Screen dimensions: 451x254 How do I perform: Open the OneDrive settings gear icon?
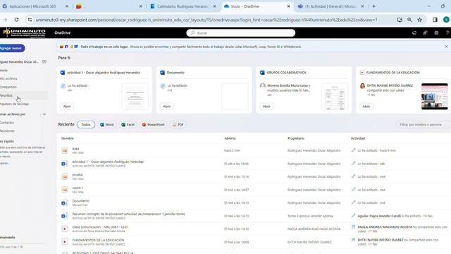tap(436, 33)
